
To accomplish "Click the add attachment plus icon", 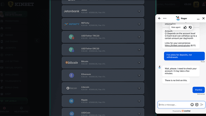I will coord(197,105).
